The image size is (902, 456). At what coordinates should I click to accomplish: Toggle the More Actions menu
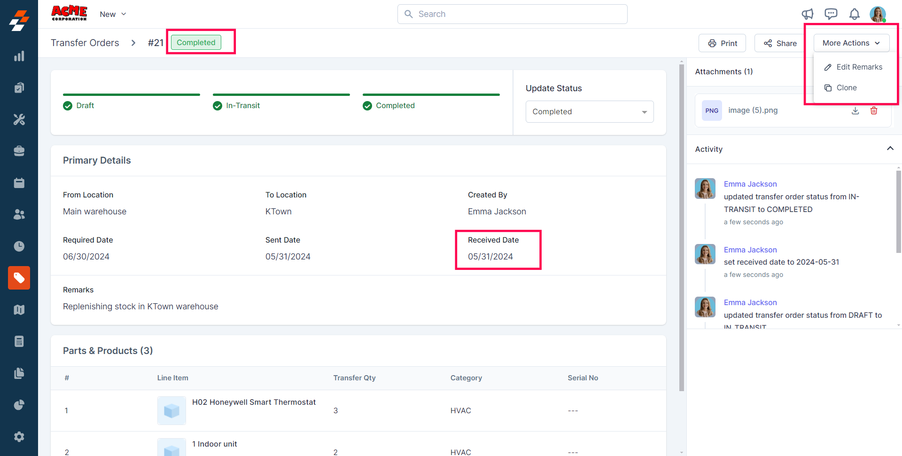[851, 43]
